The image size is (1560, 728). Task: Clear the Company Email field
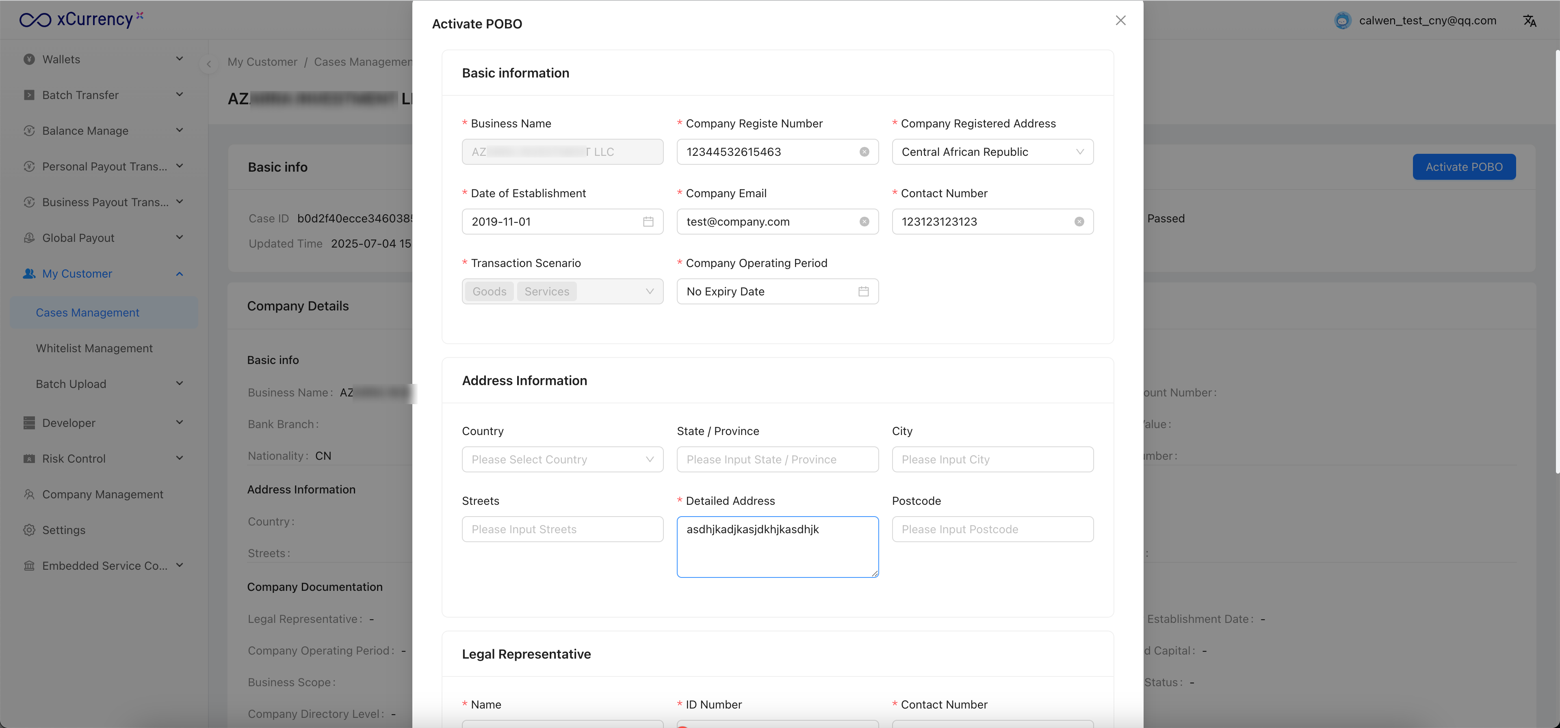(864, 222)
